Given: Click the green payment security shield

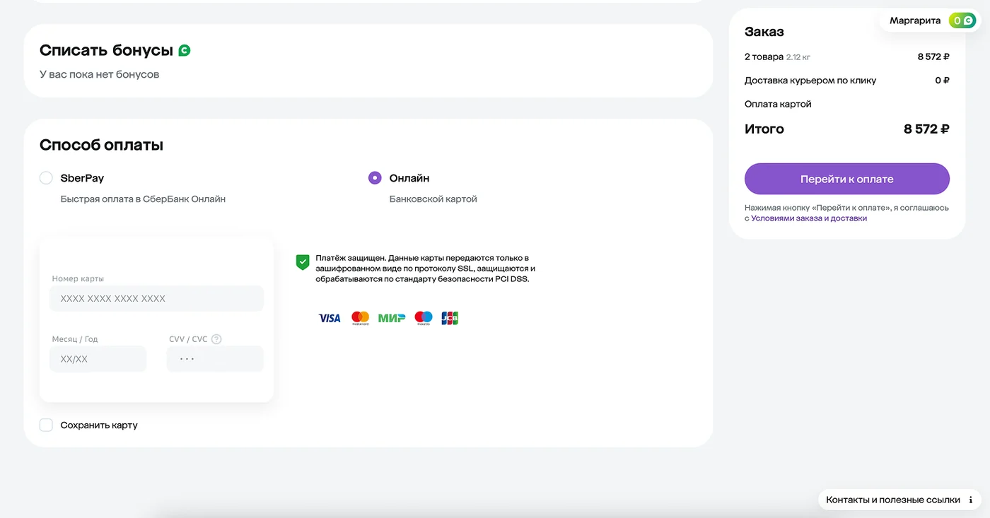Looking at the screenshot, I should [x=303, y=262].
